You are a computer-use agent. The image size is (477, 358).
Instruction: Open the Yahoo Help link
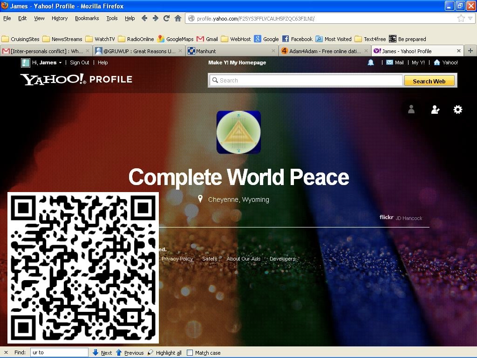coord(102,62)
